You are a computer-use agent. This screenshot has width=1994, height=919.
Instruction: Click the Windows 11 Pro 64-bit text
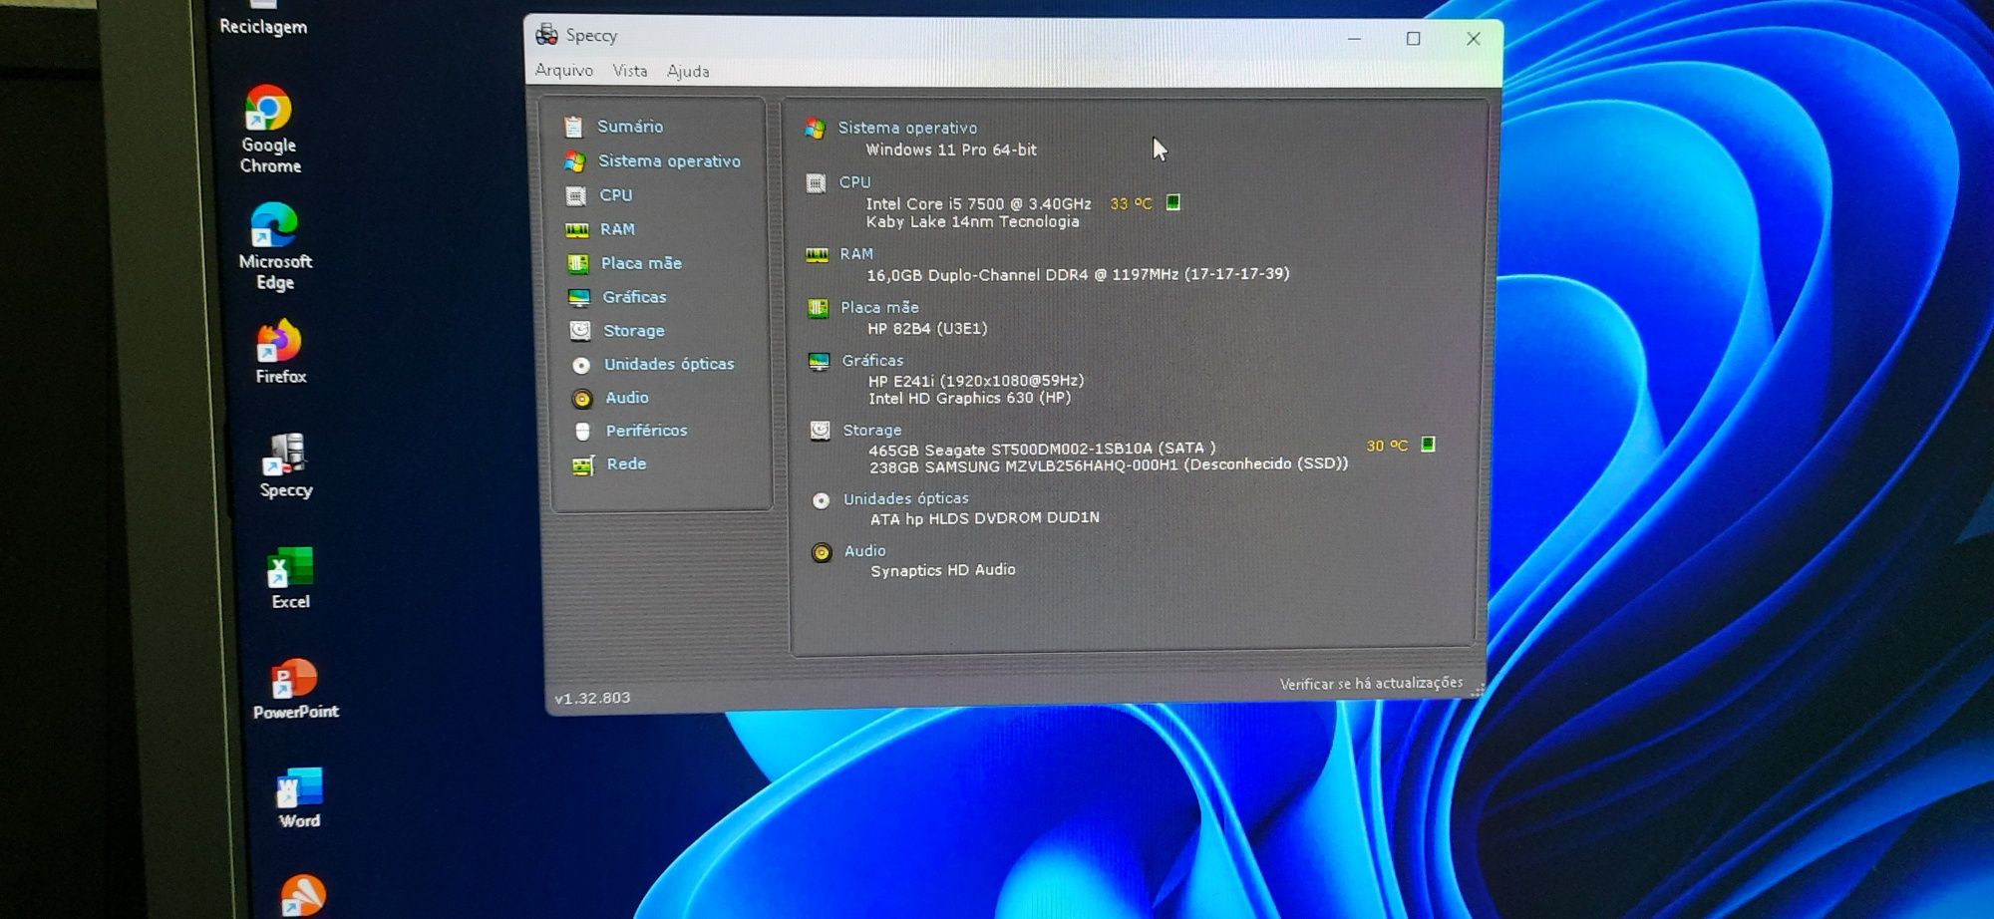(951, 151)
